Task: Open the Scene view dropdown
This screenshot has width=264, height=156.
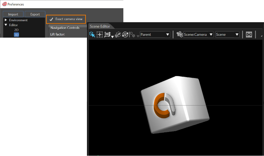Action: (227, 35)
